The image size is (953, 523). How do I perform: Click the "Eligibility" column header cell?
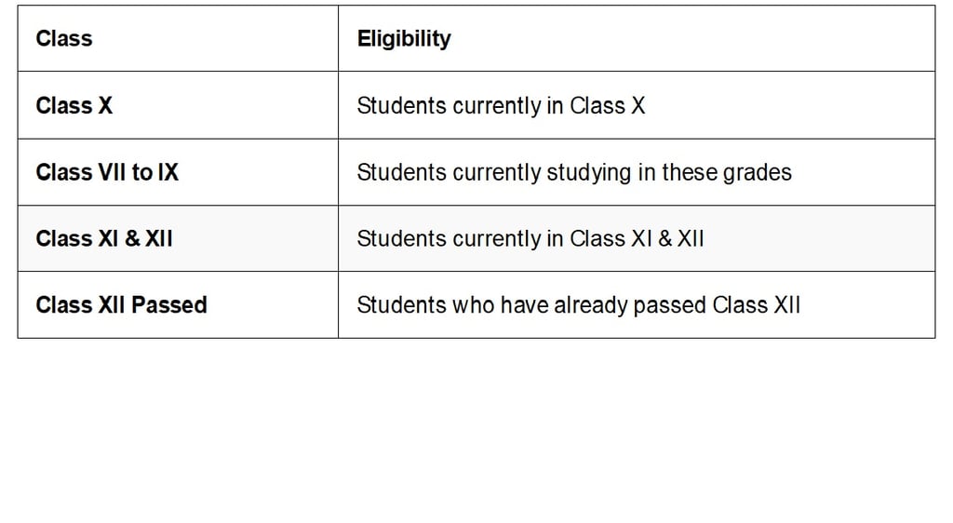404,39
